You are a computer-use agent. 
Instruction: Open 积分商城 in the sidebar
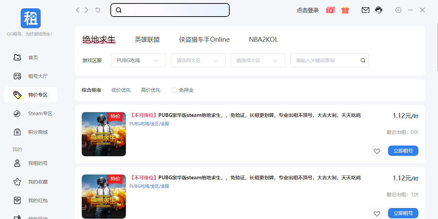click(x=31, y=132)
